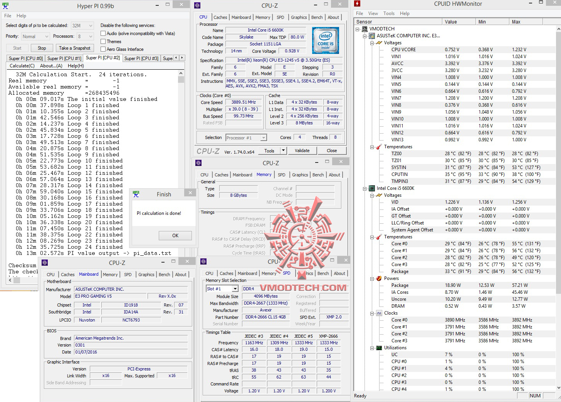Image resolution: width=561 pixels, height=402 pixels.
Task: Open the Calculate(C) menu in Super PI
Action: pyautogui.click(x=22, y=66)
